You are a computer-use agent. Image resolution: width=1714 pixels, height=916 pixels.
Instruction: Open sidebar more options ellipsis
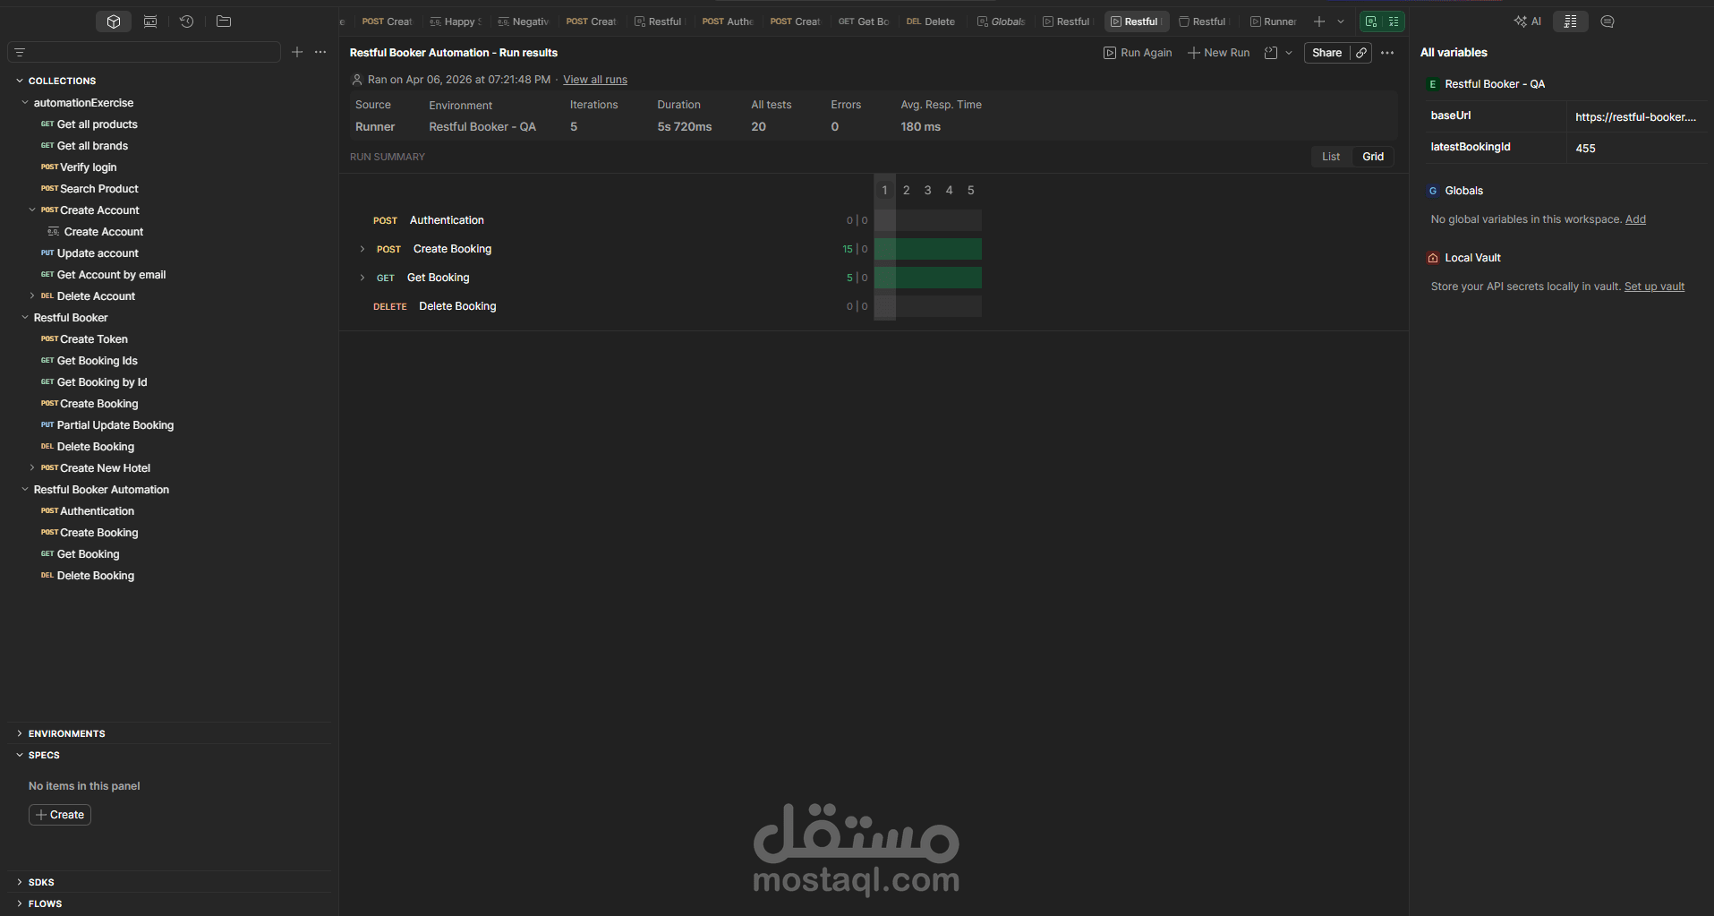[x=320, y=53]
